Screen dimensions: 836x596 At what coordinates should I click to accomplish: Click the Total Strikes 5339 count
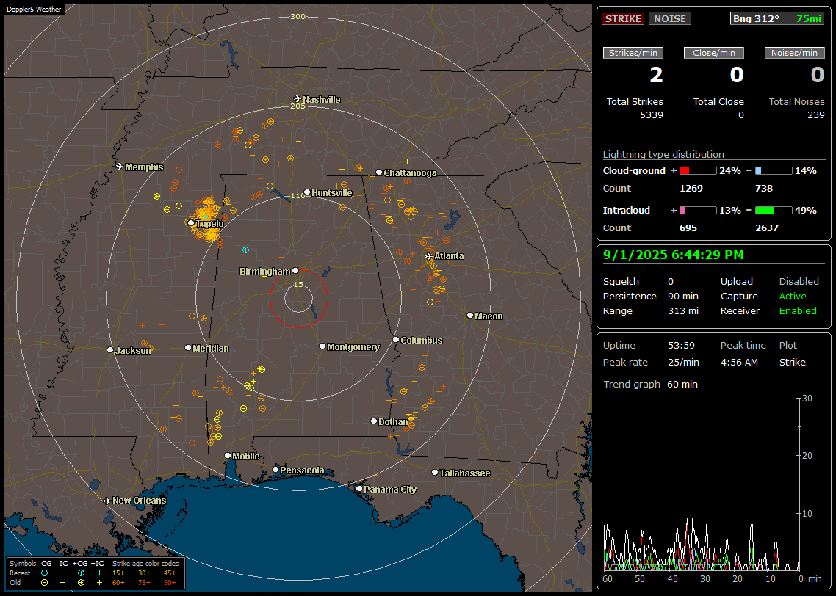[651, 115]
